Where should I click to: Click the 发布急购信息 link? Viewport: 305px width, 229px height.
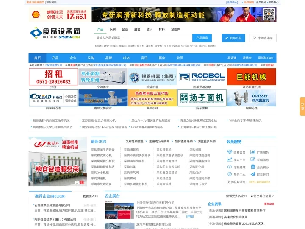pos(135,142)
